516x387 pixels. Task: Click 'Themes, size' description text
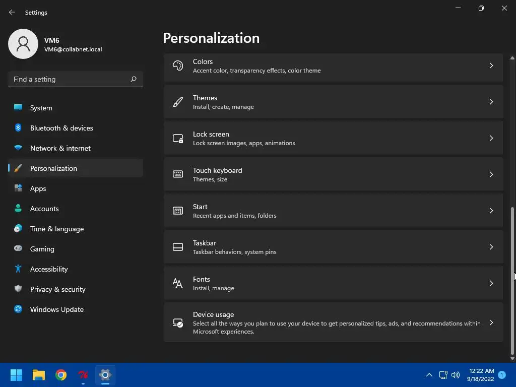[x=210, y=179]
